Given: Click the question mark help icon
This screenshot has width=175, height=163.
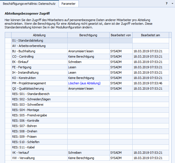Looking at the screenshot, I should pyautogui.click(x=167, y=3).
